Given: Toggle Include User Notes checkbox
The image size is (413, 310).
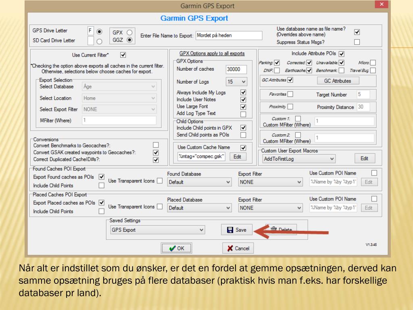Looking at the screenshot, I should [x=243, y=100].
